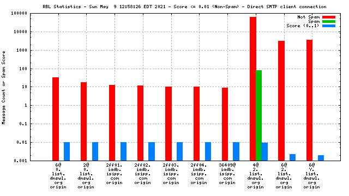Click the 2ff04.iadb.isipp.com origin axis label
349x196 pixels.
coord(198,174)
